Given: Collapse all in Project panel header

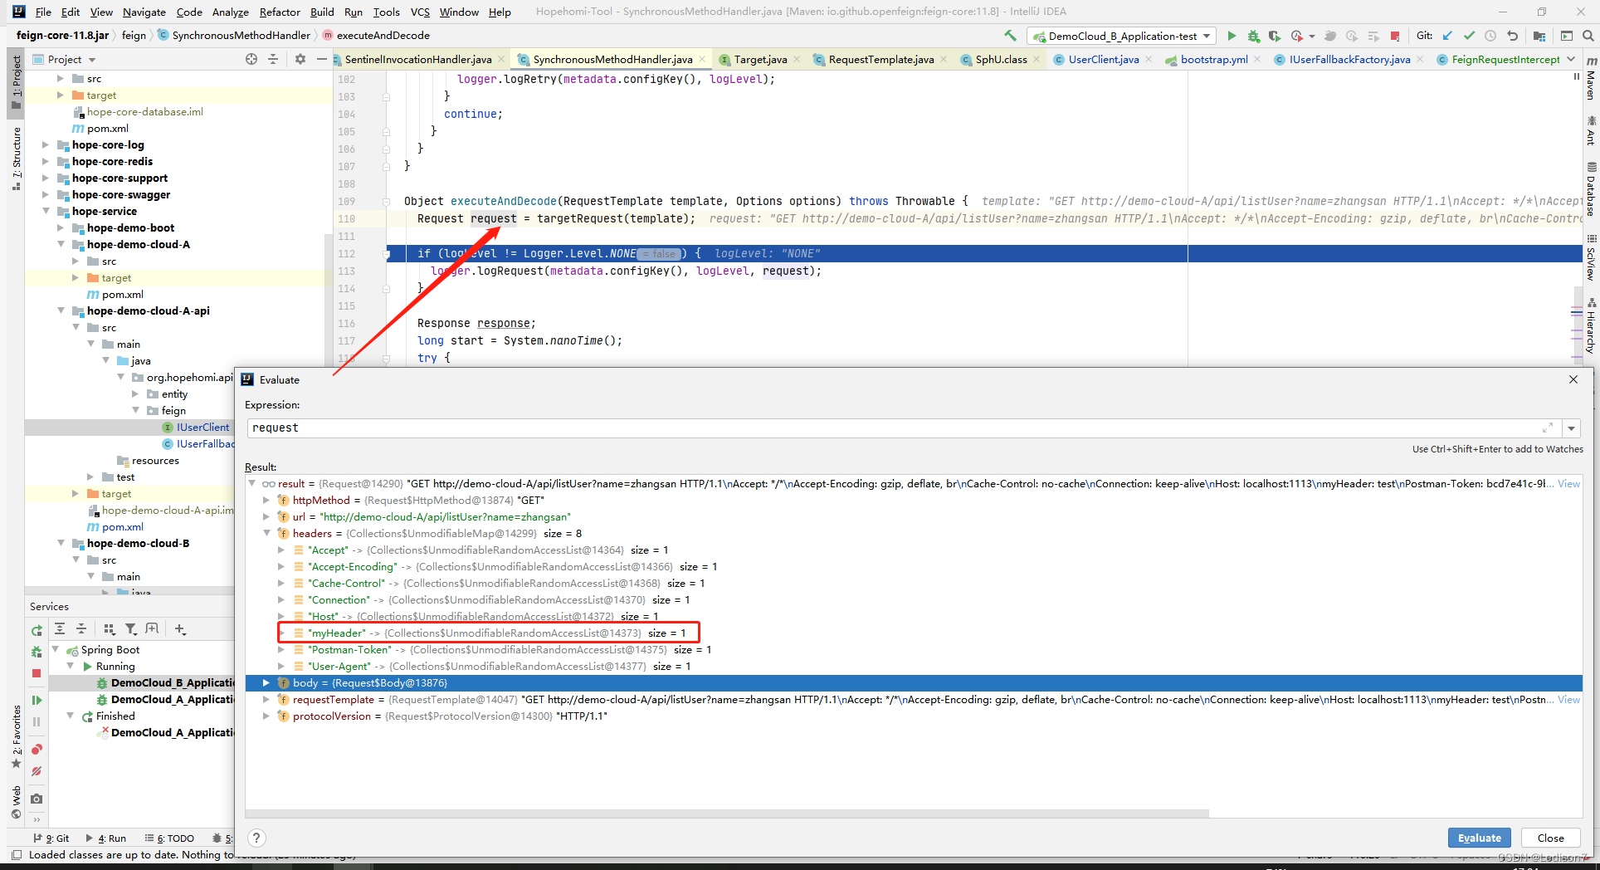Looking at the screenshot, I should point(273,59).
